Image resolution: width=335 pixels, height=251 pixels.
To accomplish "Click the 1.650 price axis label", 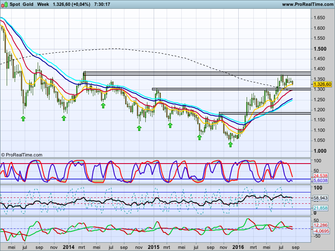I will pos(319,18).
